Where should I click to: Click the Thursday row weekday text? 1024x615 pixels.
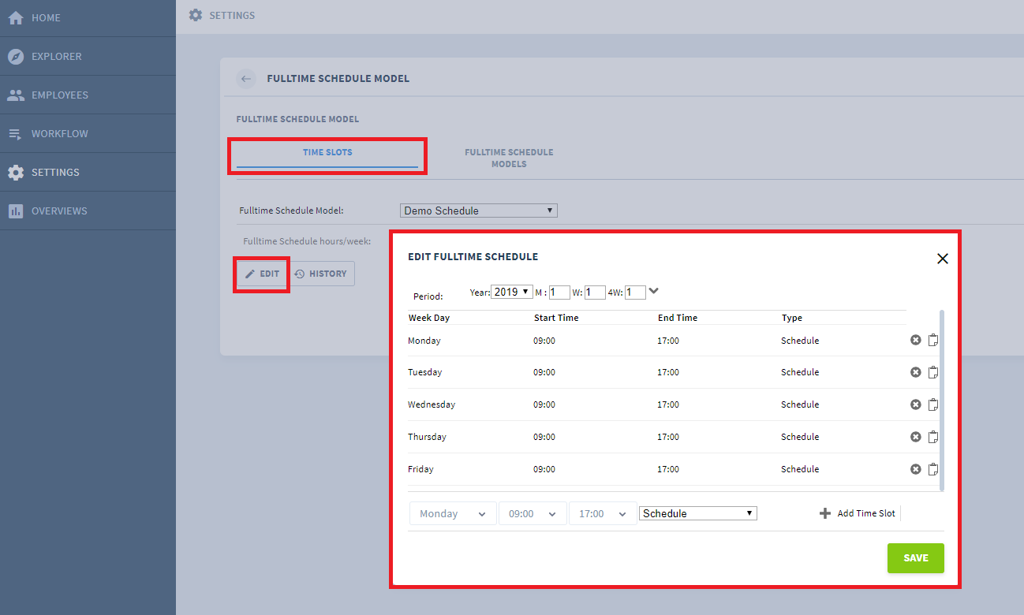tap(427, 437)
